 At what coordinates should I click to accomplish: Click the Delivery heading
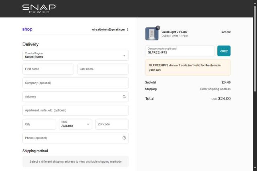coord(31,44)
